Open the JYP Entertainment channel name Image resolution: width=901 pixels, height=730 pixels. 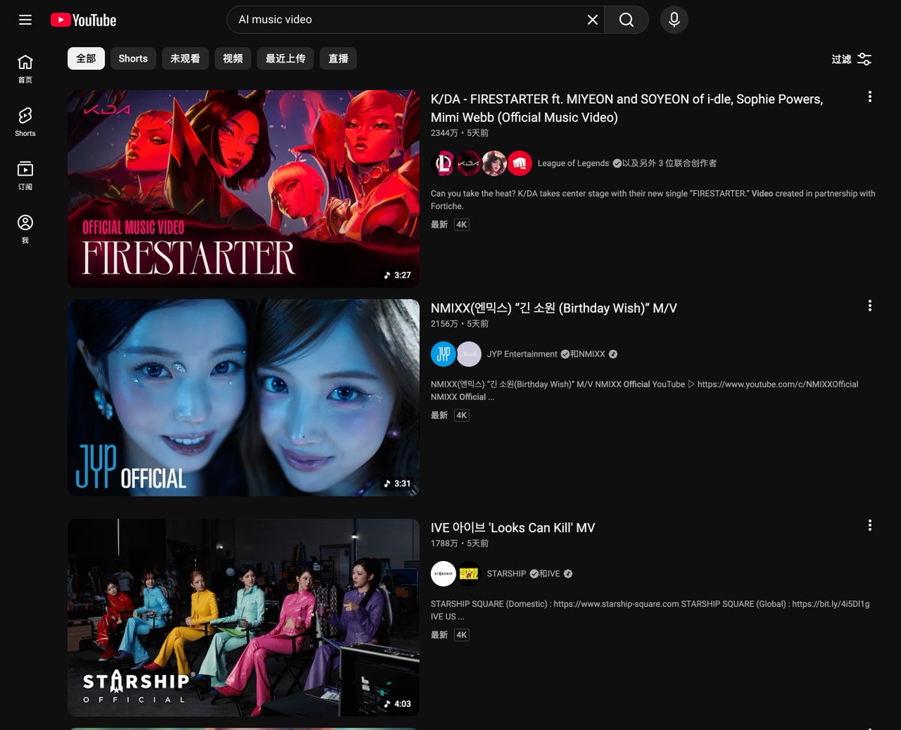(x=523, y=354)
